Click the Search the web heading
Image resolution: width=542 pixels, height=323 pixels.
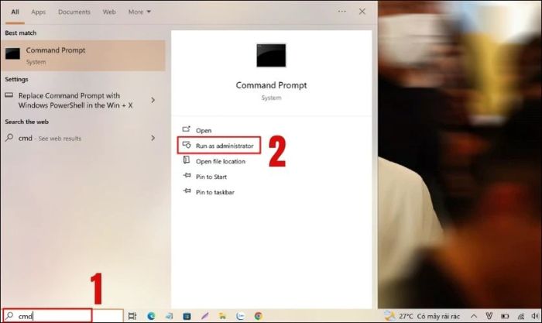click(26, 122)
